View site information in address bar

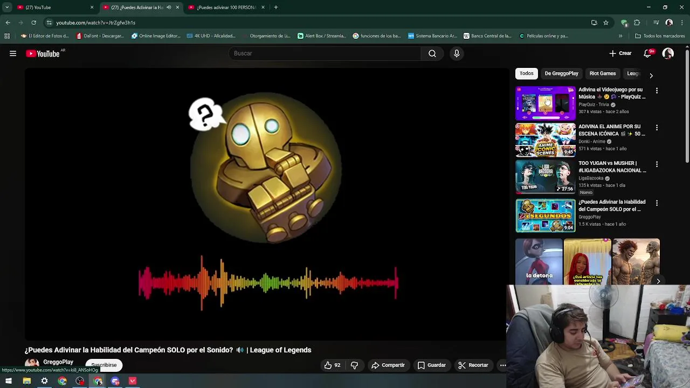(x=49, y=23)
